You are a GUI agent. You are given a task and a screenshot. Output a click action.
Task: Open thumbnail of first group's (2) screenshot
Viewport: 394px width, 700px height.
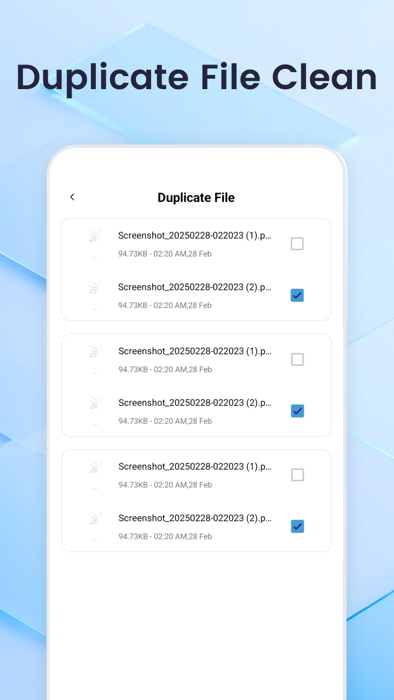95,295
